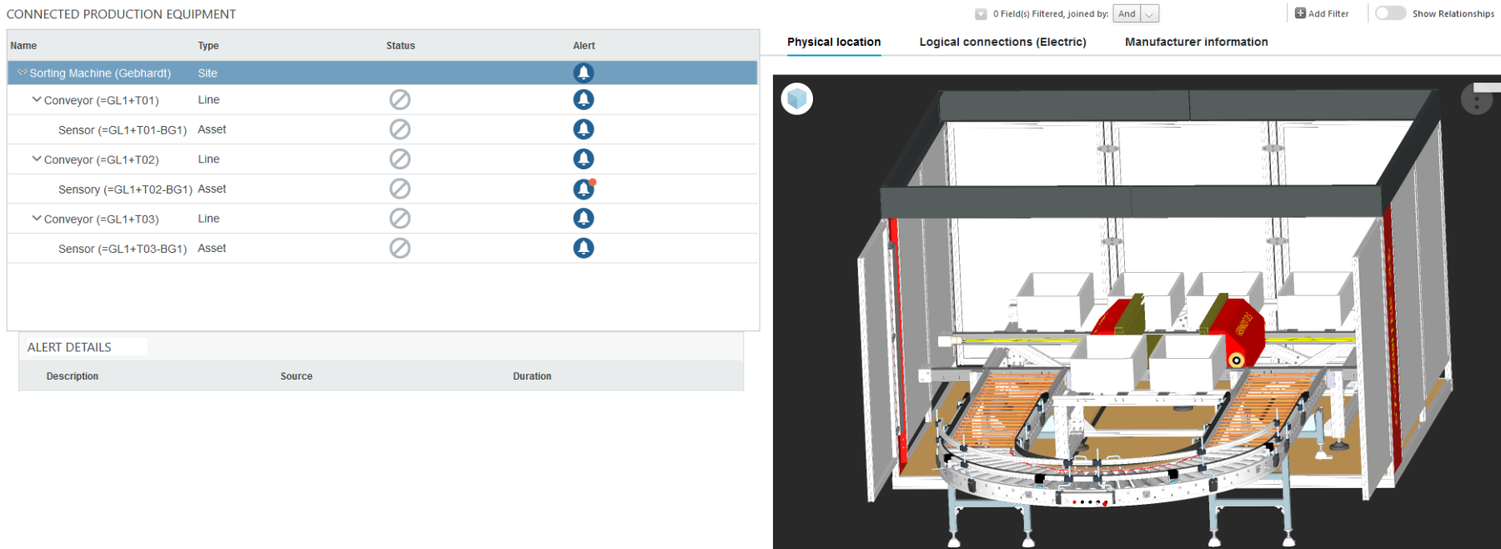Click status icon of Sensor GL1+T01-BG1
Image resolution: width=1501 pixels, height=549 pixels.
[400, 129]
